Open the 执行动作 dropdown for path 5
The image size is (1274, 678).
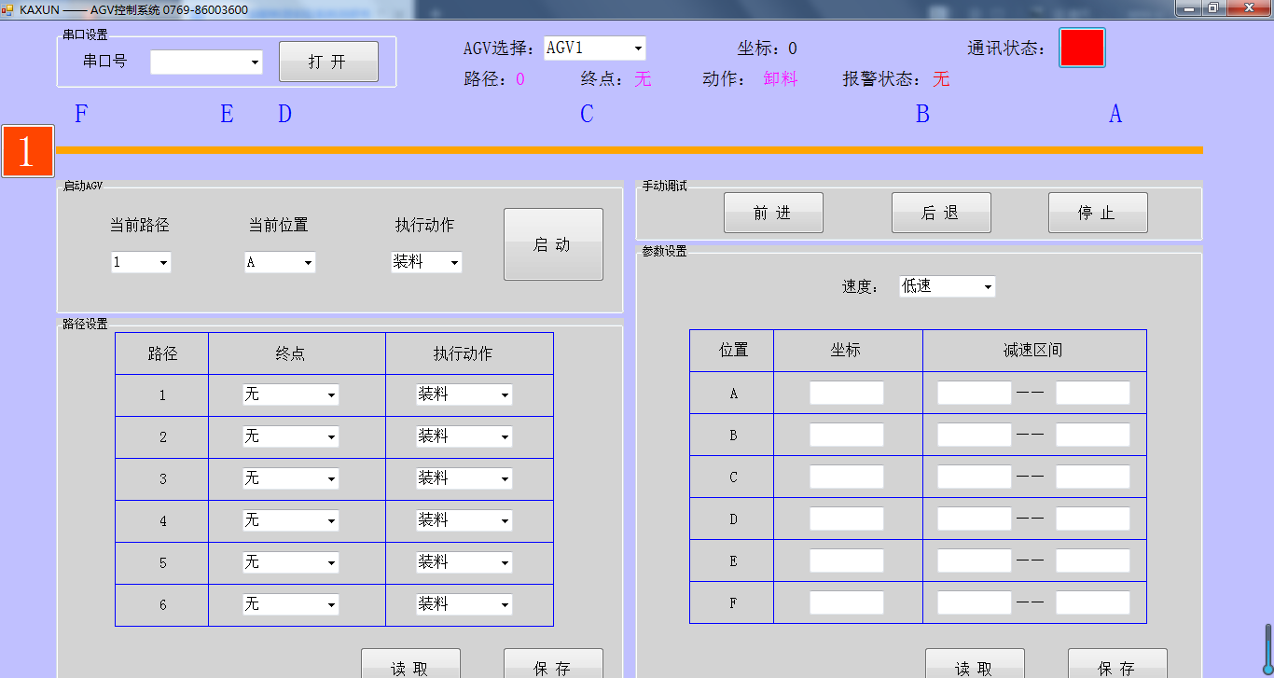[464, 562]
